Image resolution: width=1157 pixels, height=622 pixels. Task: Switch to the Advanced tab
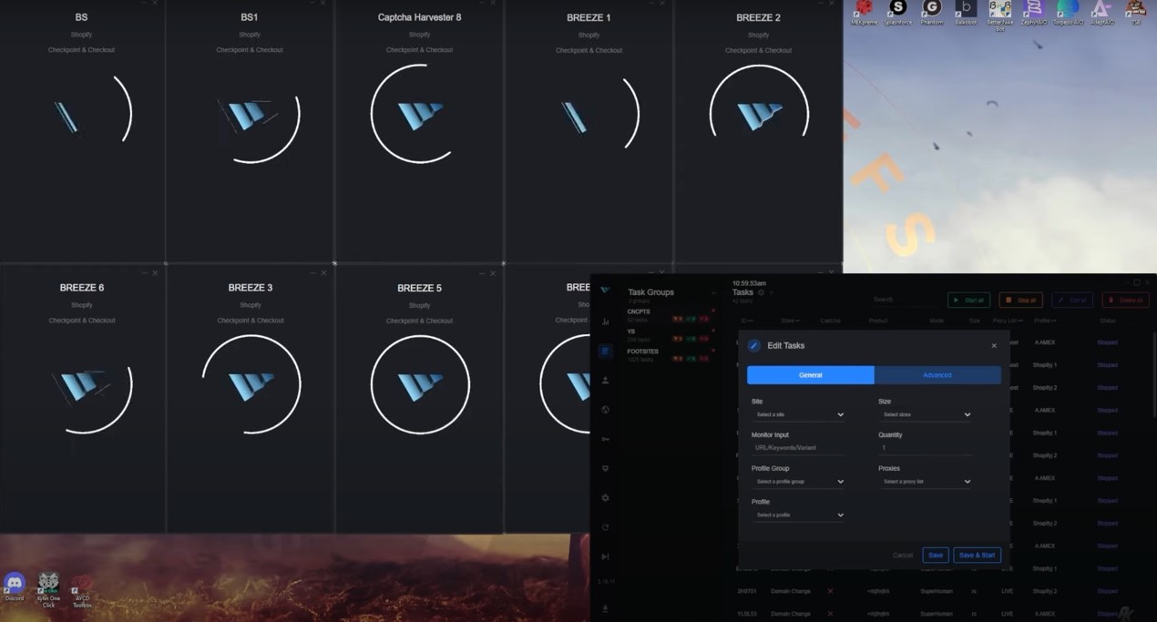pos(937,375)
